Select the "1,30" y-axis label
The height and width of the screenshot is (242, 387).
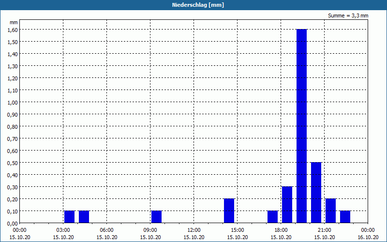tap(13, 66)
